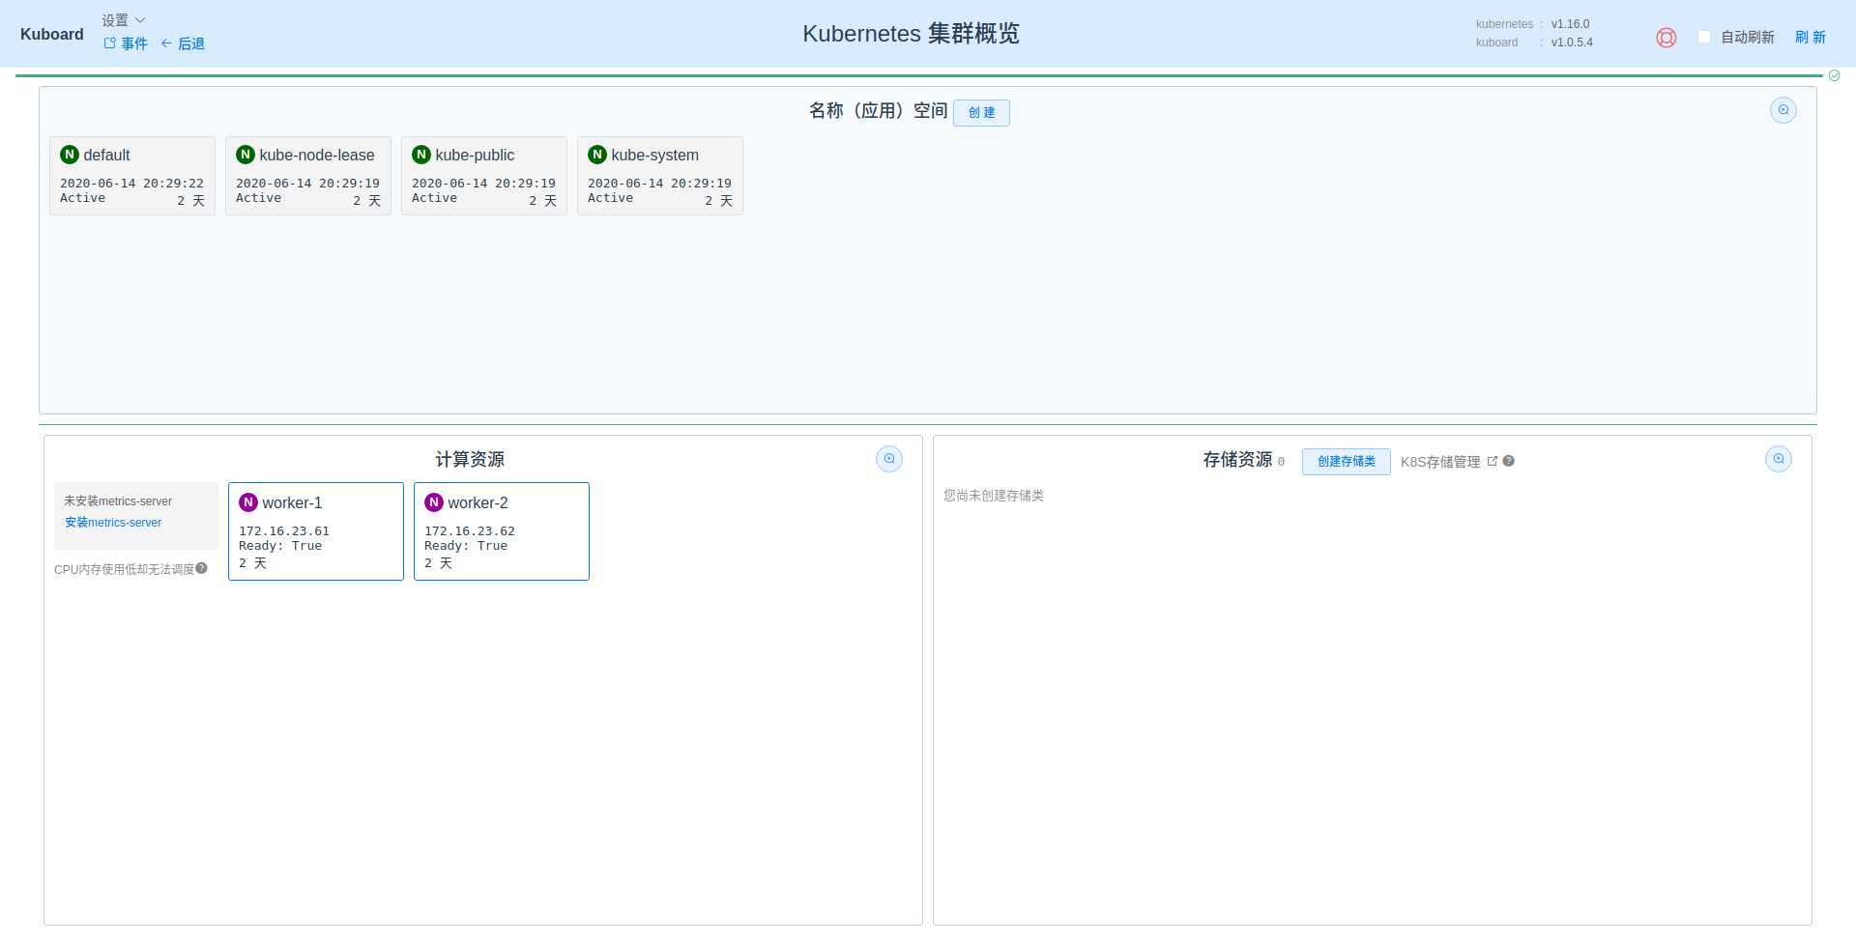Click the namespaces panel magnifier icon

pos(1783,110)
